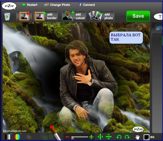
Task: Select the paint brush tool
Action: [56, 133]
